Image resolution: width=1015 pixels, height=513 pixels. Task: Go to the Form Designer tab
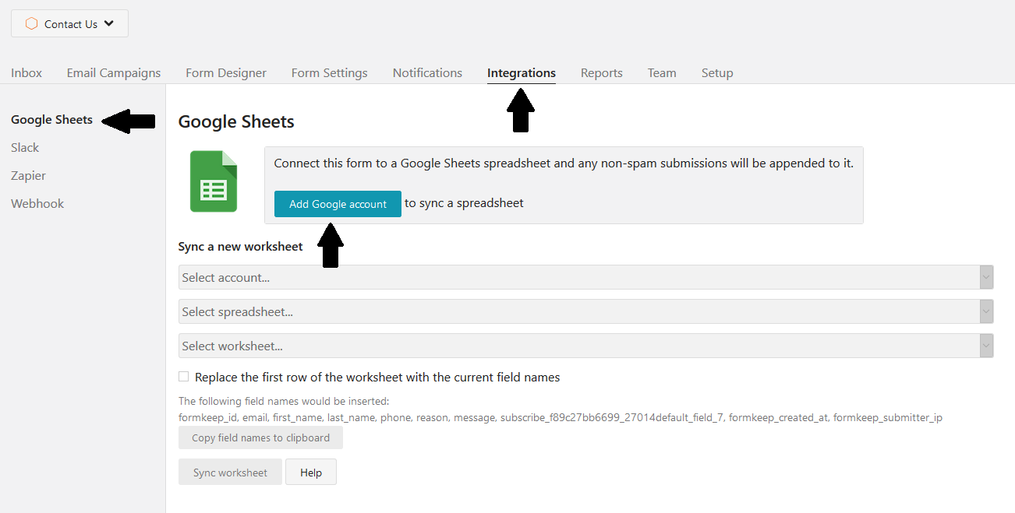pos(226,72)
